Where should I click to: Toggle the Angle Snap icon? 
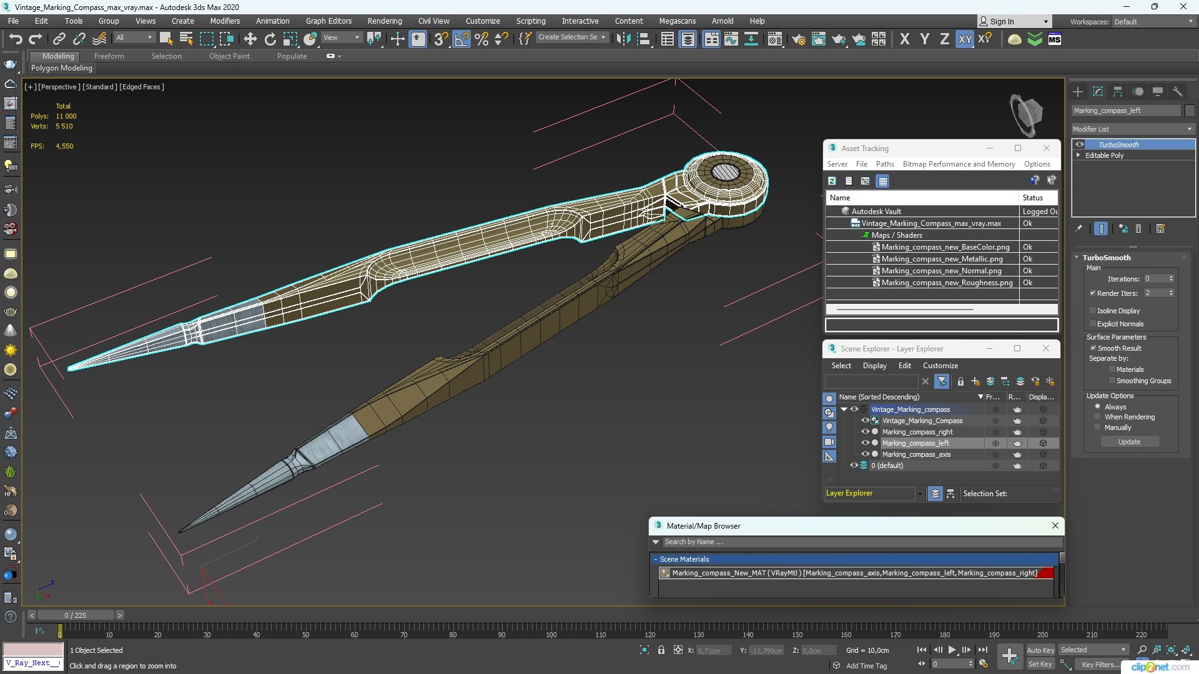click(x=461, y=39)
